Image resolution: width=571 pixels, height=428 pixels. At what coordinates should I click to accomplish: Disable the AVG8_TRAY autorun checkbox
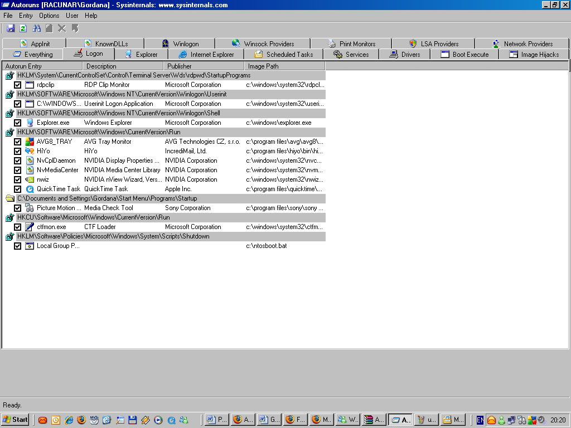point(17,142)
